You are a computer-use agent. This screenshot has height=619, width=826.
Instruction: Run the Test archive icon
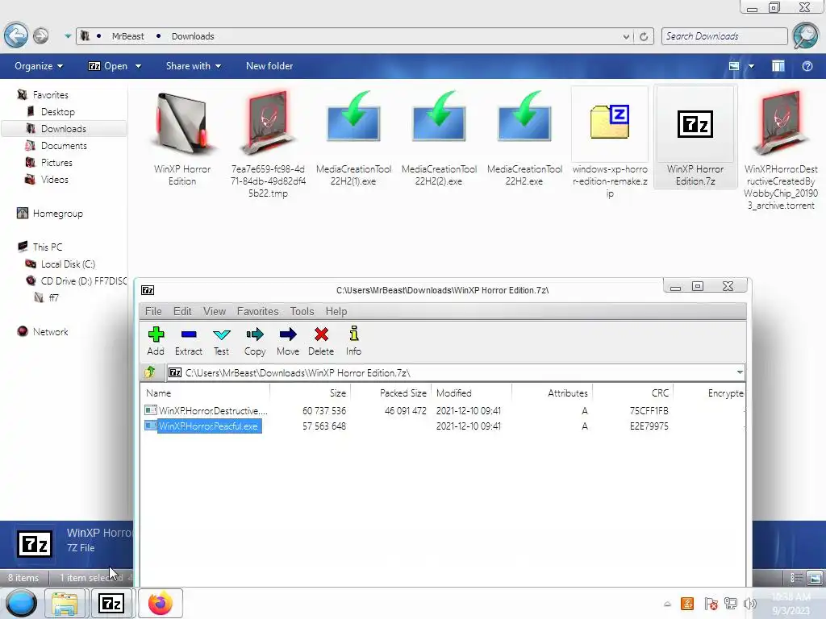coord(221,341)
